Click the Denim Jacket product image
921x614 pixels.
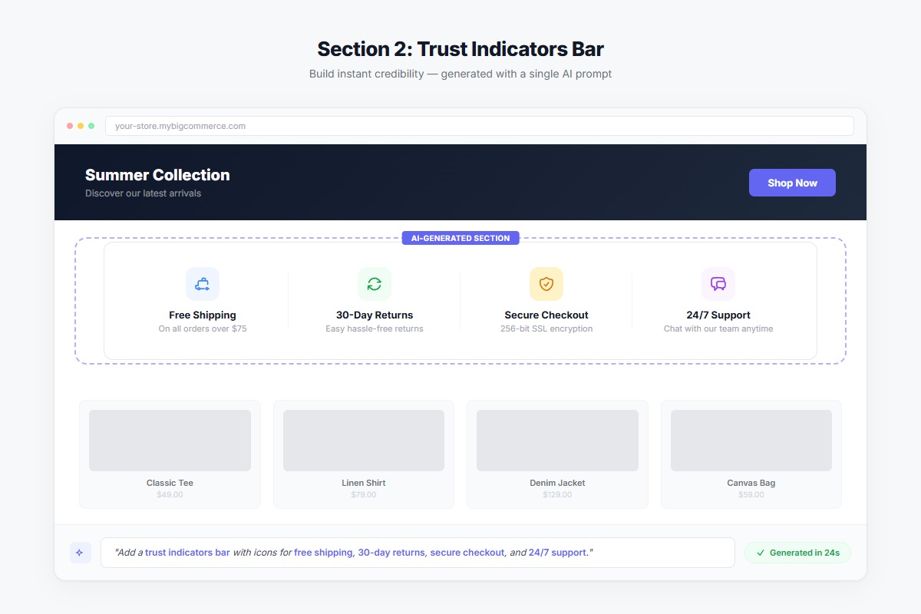(557, 440)
